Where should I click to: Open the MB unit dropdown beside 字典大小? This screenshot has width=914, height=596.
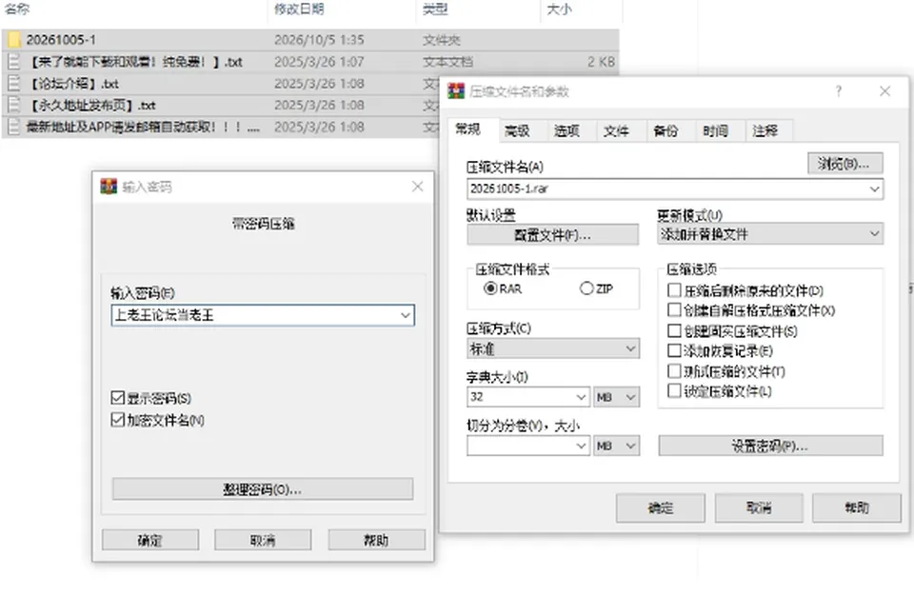616,397
